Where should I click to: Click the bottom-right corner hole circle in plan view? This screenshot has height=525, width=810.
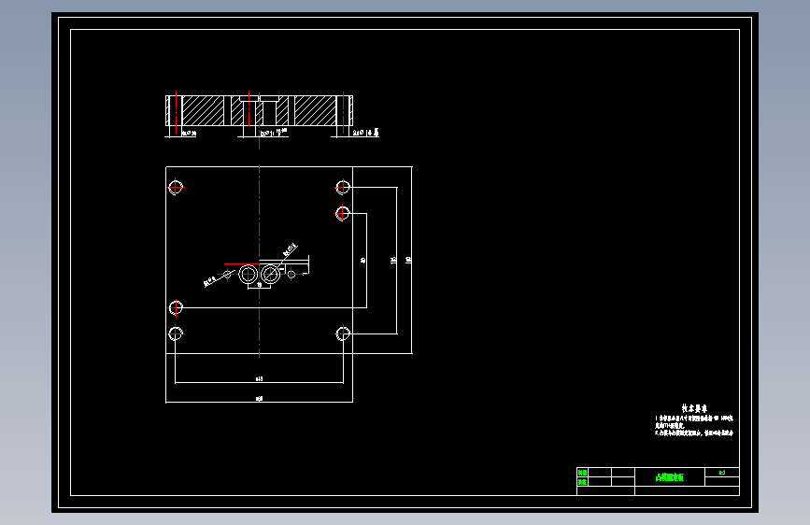coord(343,333)
